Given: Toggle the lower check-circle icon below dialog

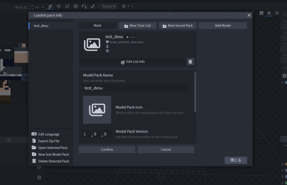Looking at the screenshot, I should coord(39,177).
